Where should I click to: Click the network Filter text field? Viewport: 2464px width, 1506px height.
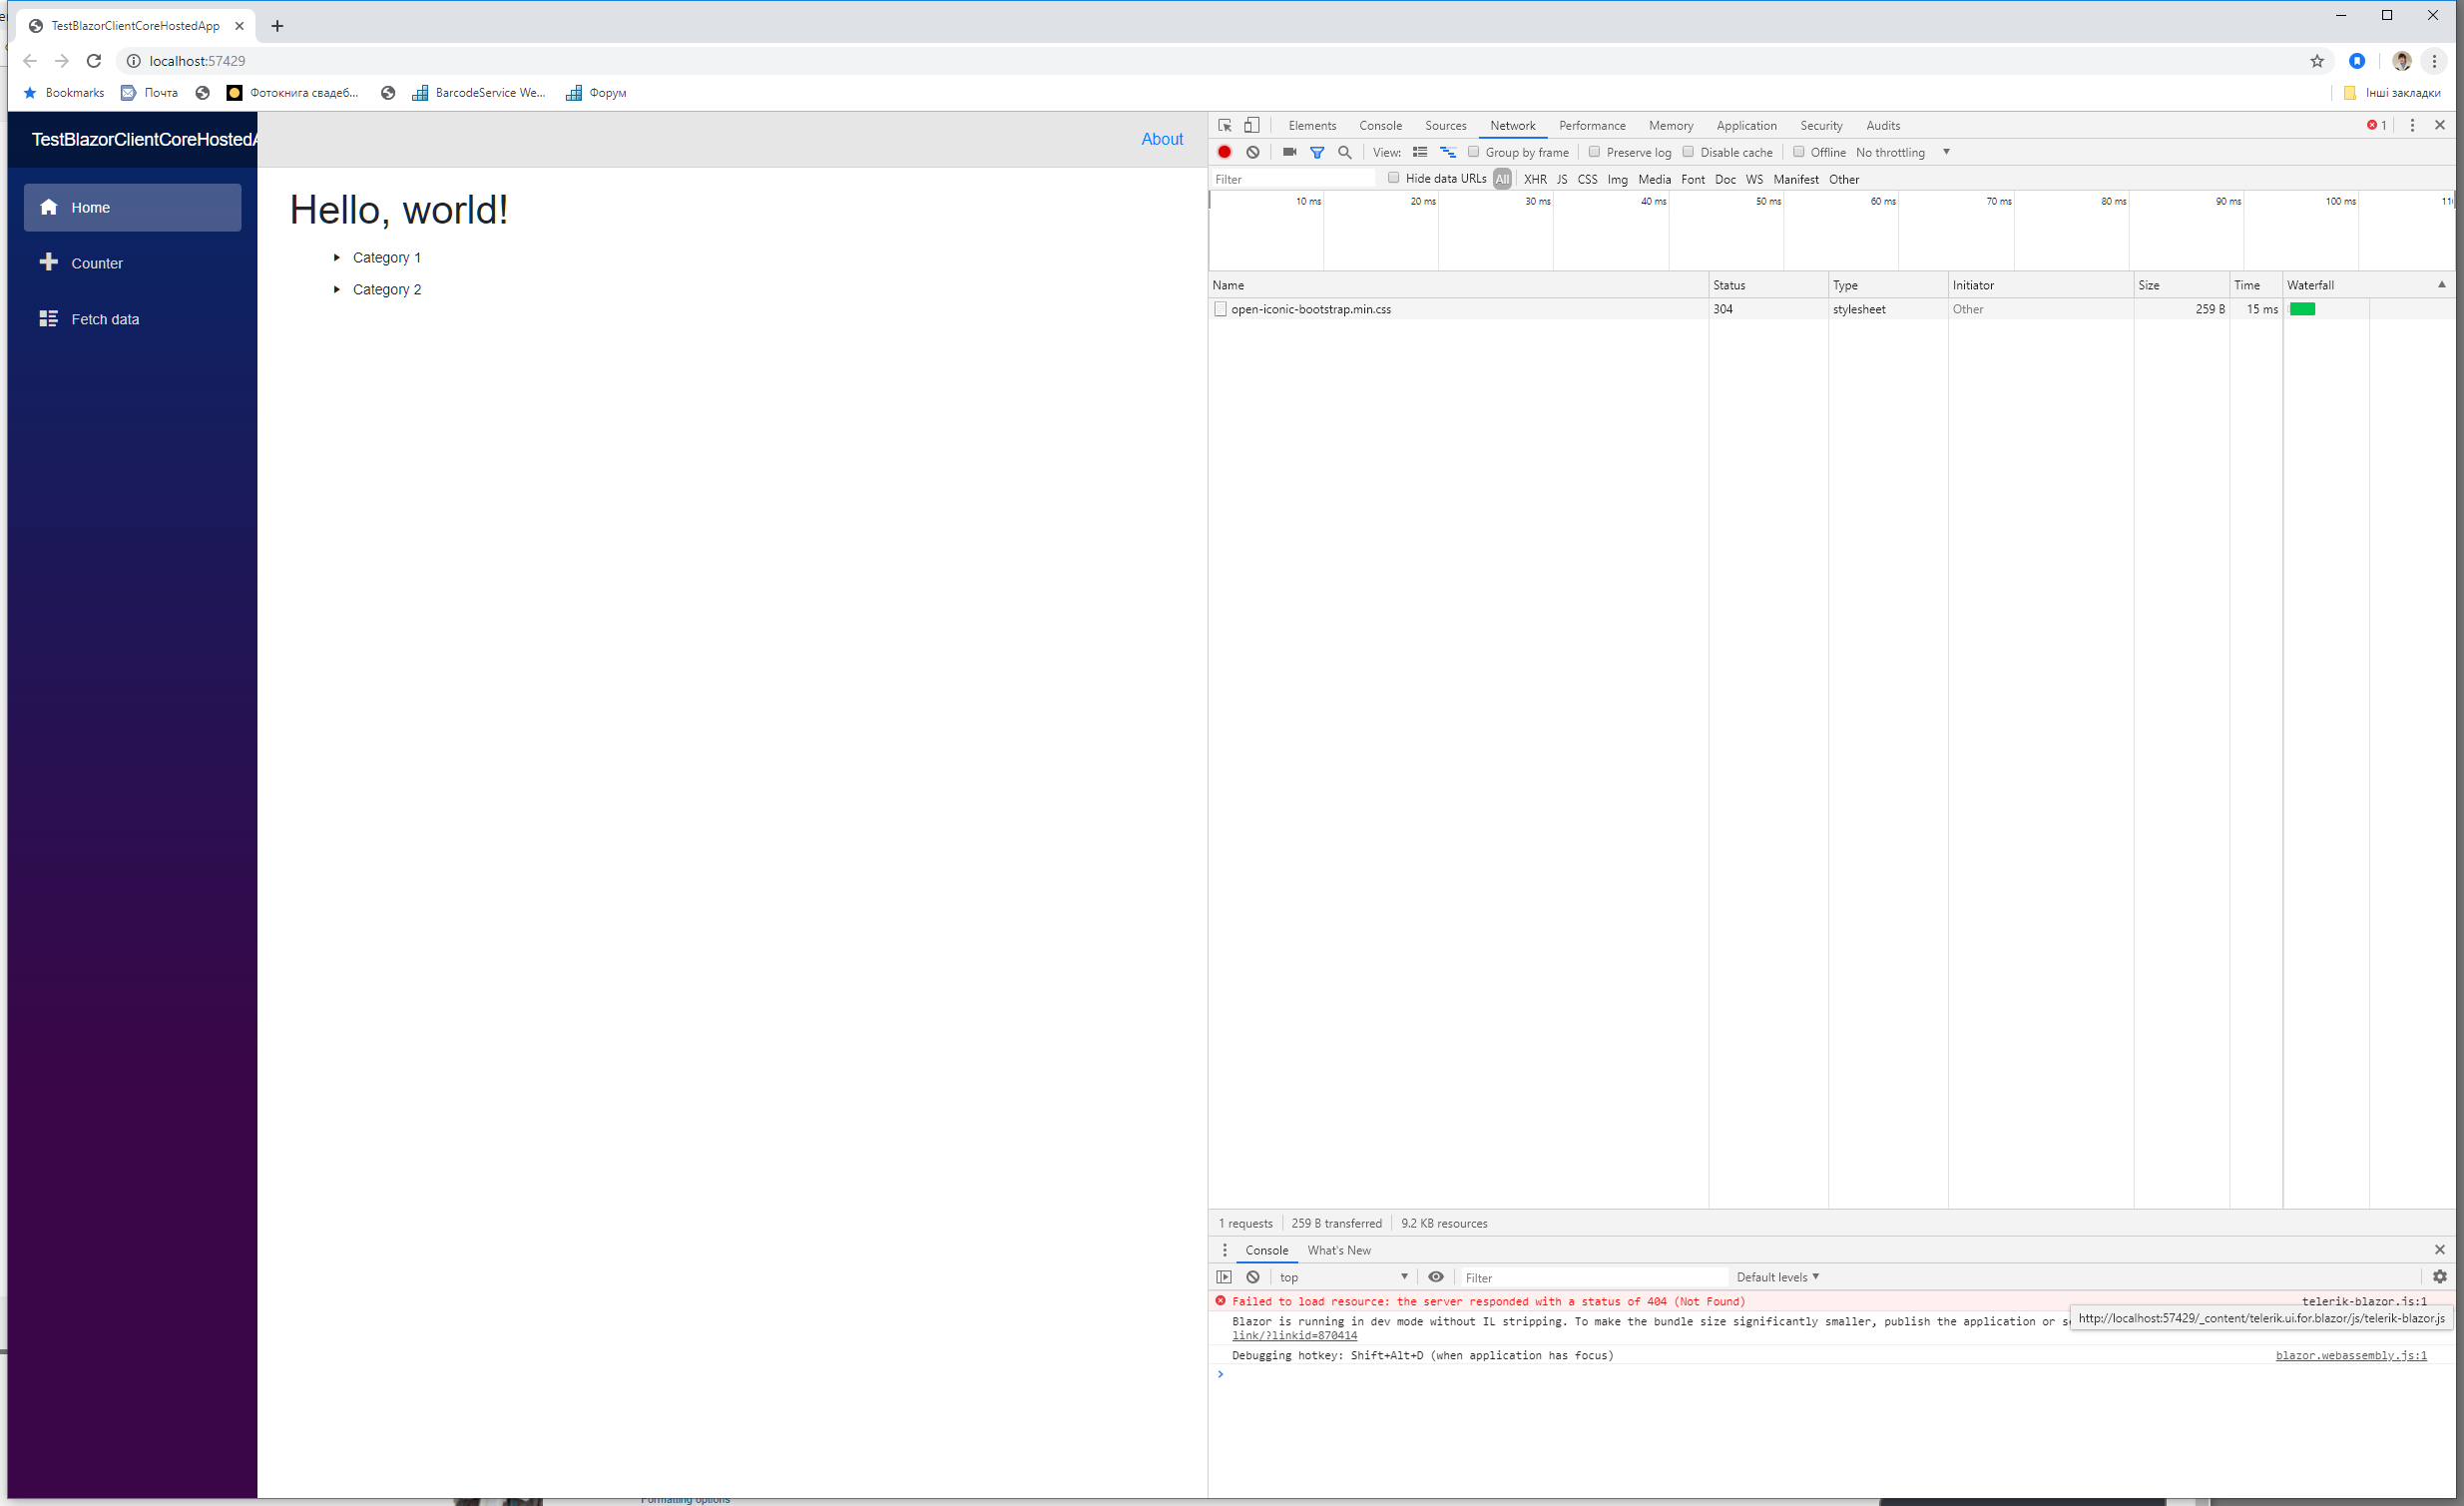[x=1292, y=179]
